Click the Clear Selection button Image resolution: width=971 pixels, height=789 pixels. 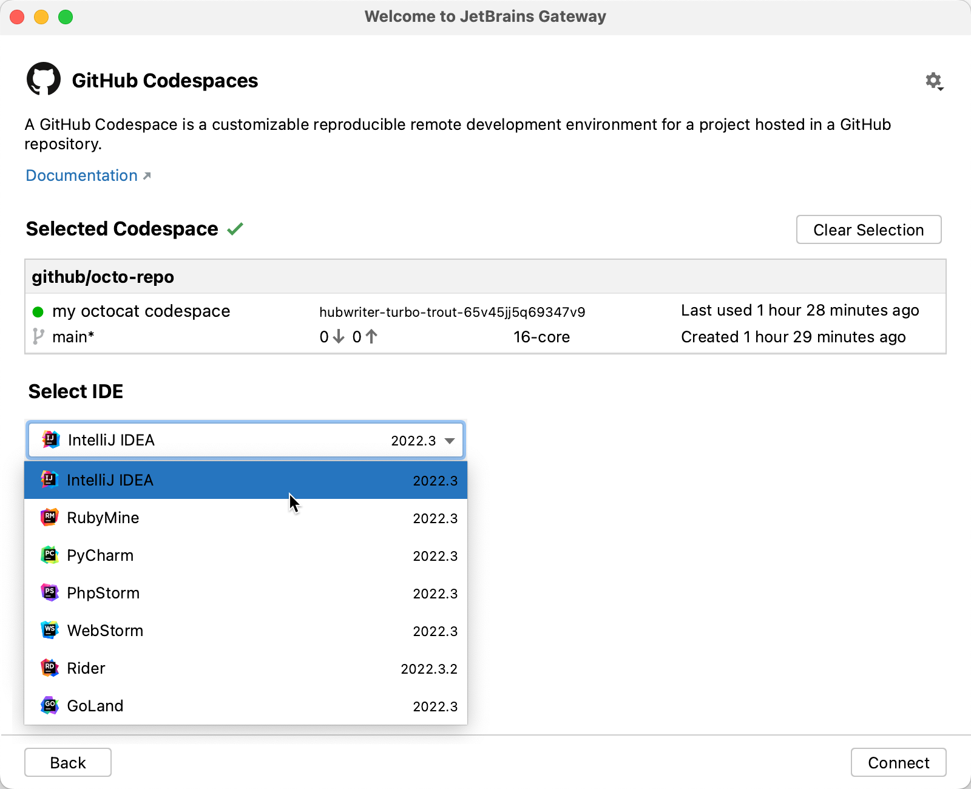[x=868, y=229]
